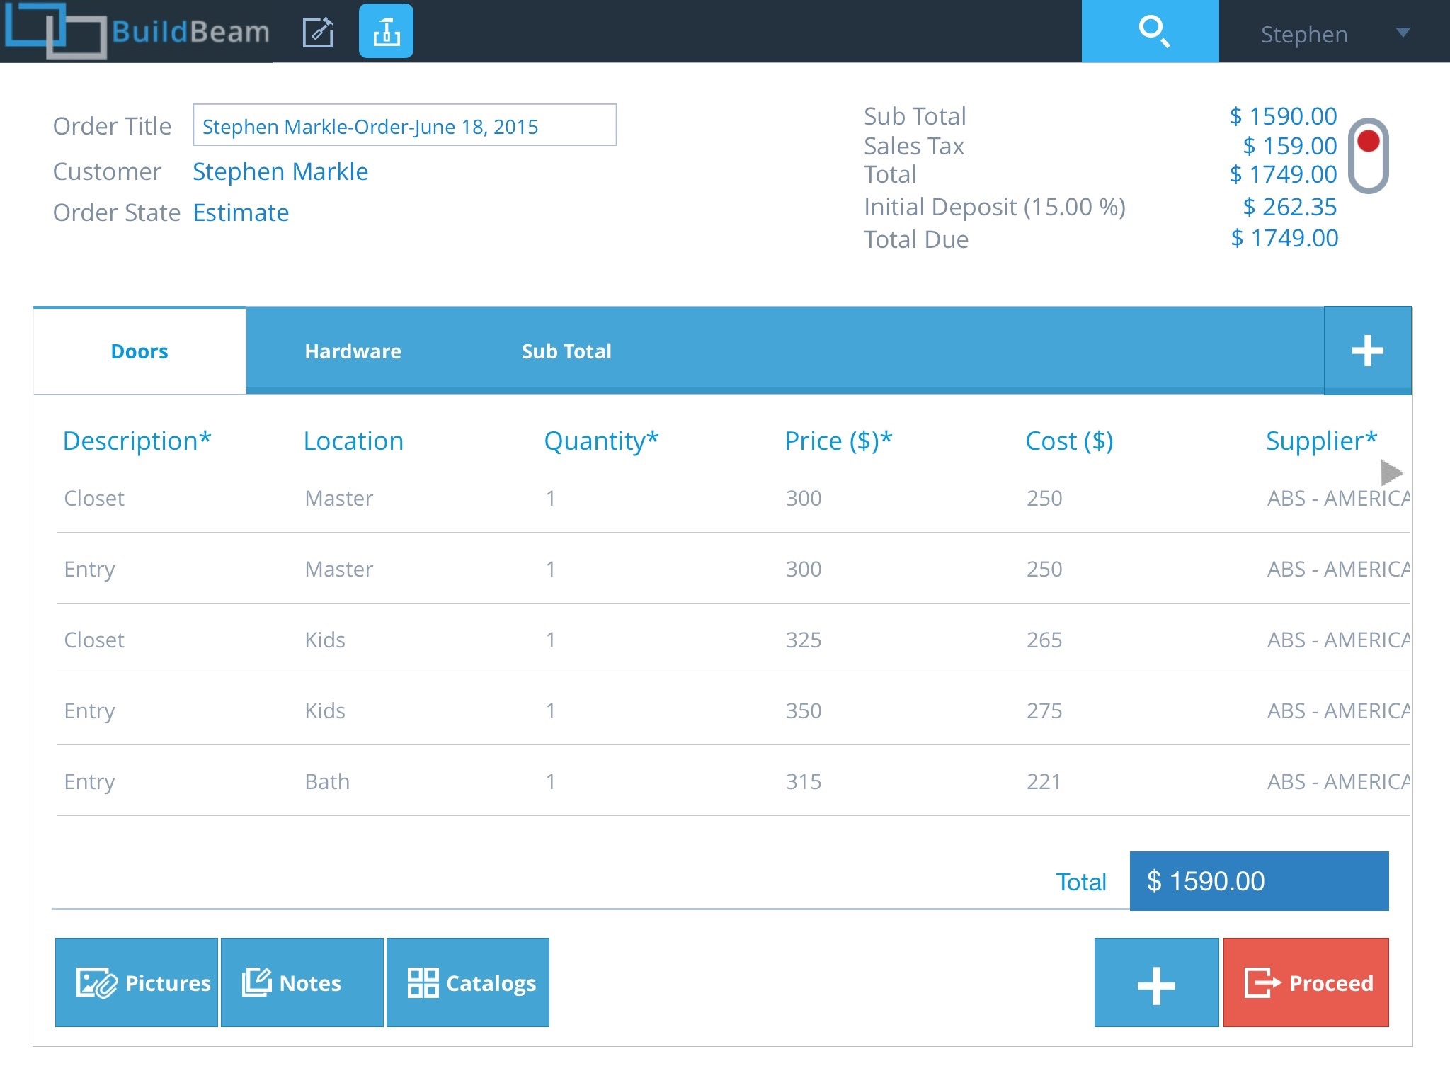Open the edit/build tool icon
The image size is (1450, 1088).
pyautogui.click(x=318, y=32)
